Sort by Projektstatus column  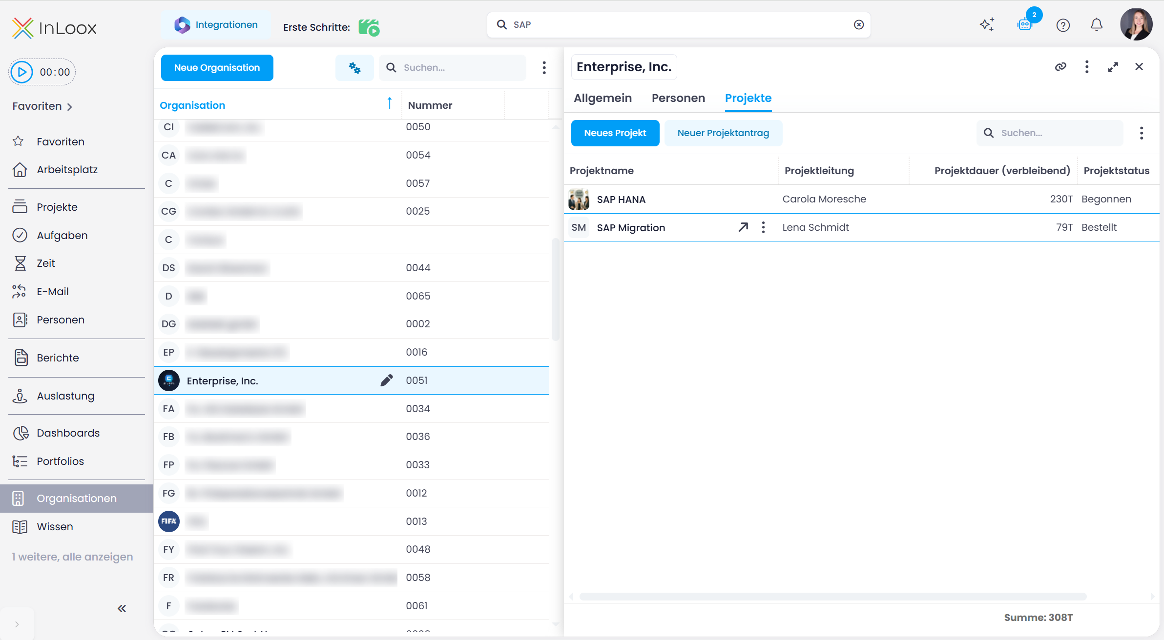click(x=1116, y=171)
